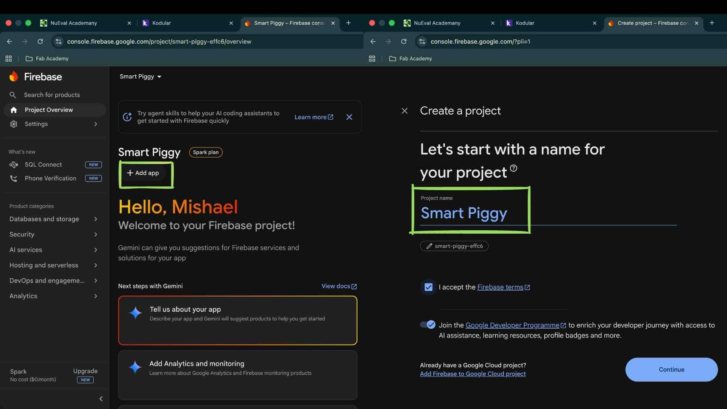Open the Firebase terms link

(503, 287)
